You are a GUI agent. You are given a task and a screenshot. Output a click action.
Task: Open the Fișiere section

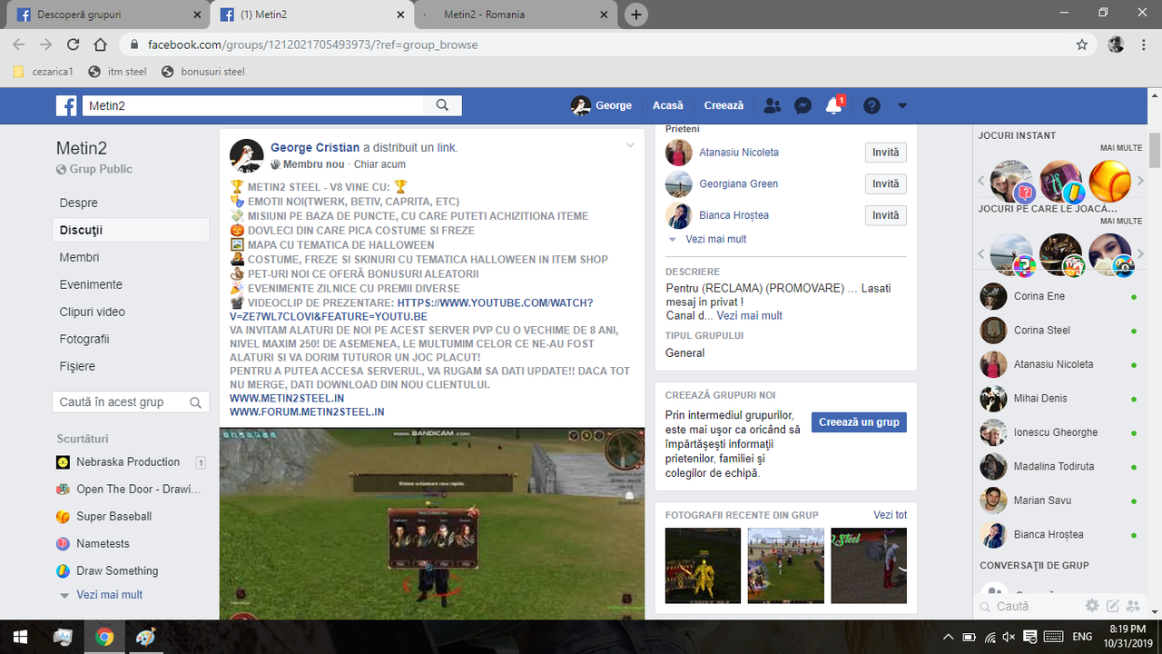click(77, 366)
